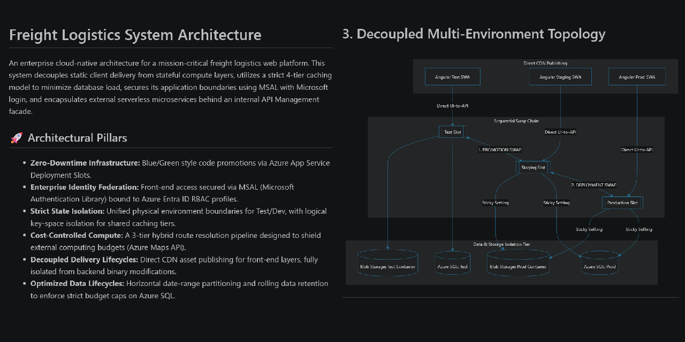Screen dimensions: 685x342
Task: Select the Azure SQL Test cylinder
Action: click(x=453, y=263)
